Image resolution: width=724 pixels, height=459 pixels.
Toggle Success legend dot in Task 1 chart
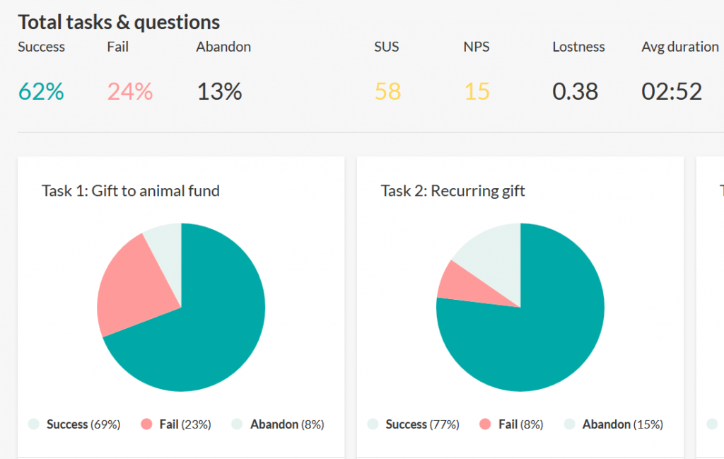(34, 424)
